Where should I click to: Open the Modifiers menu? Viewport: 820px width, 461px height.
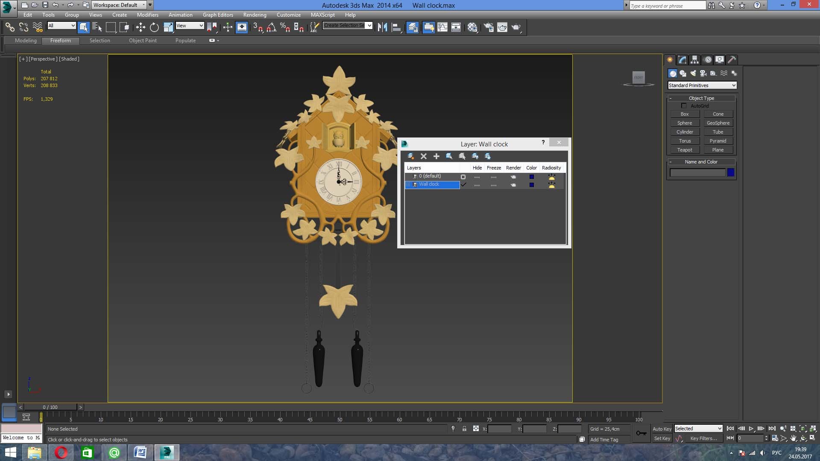tap(147, 15)
